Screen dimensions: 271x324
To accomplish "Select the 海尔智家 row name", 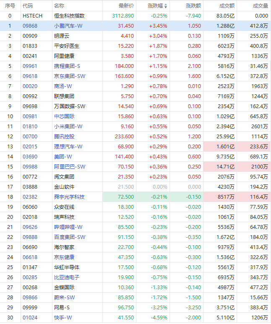I will coord(64,247).
